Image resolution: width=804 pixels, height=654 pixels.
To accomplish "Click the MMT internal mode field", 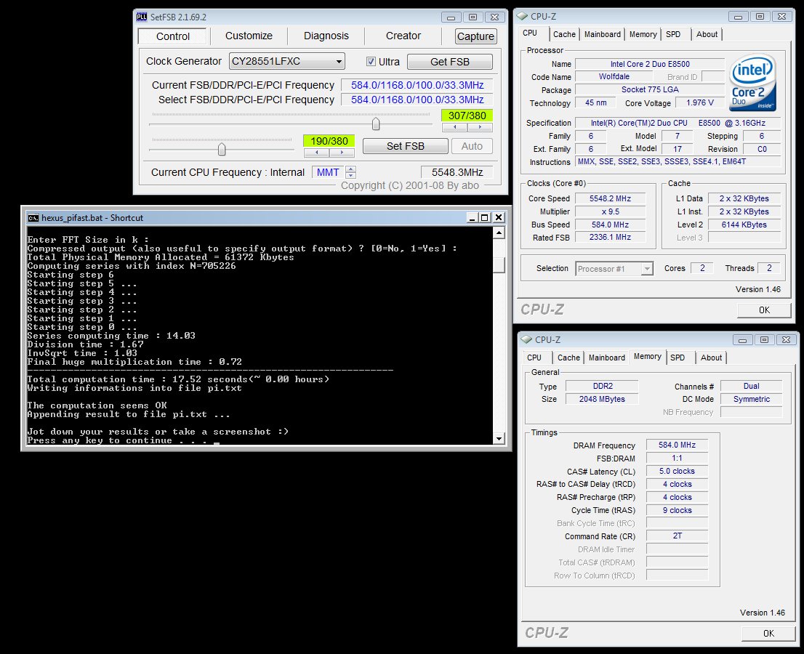I will pos(328,172).
